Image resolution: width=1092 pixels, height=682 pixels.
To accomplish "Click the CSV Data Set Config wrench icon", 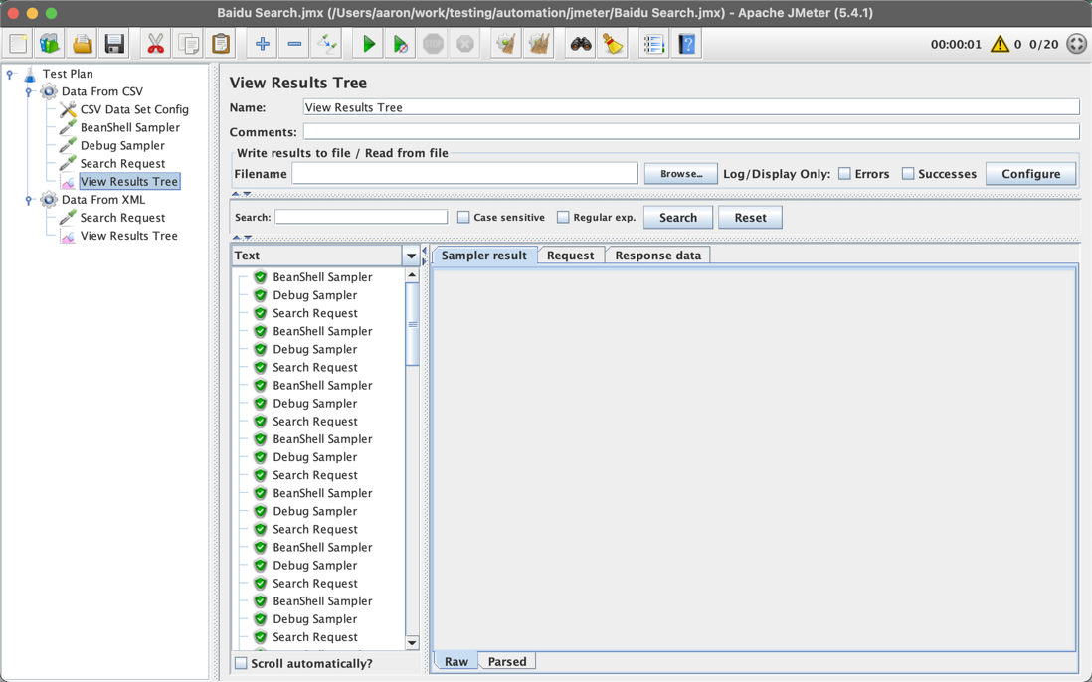I will pyautogui.click(x=68, y=109).
